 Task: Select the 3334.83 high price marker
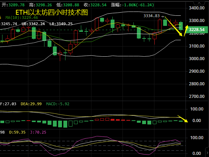click(152, 16)
